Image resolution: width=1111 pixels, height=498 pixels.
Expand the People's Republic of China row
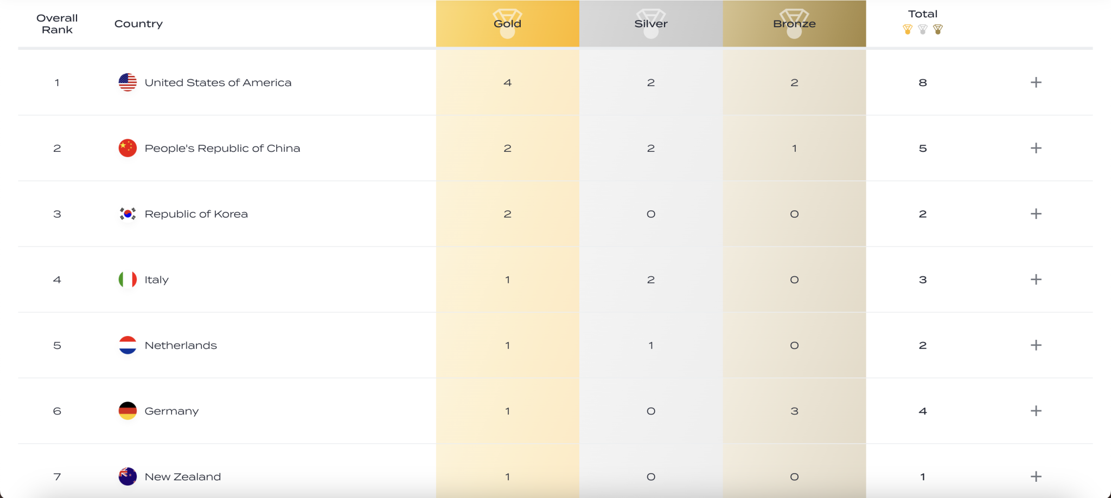tap(1036, 148)
